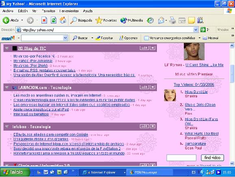235x177 pixels.
Task: Click the forward navigation arrow
Action: point(30,20)
